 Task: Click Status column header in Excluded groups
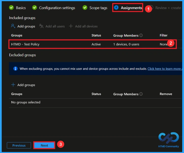click(96, 94)
